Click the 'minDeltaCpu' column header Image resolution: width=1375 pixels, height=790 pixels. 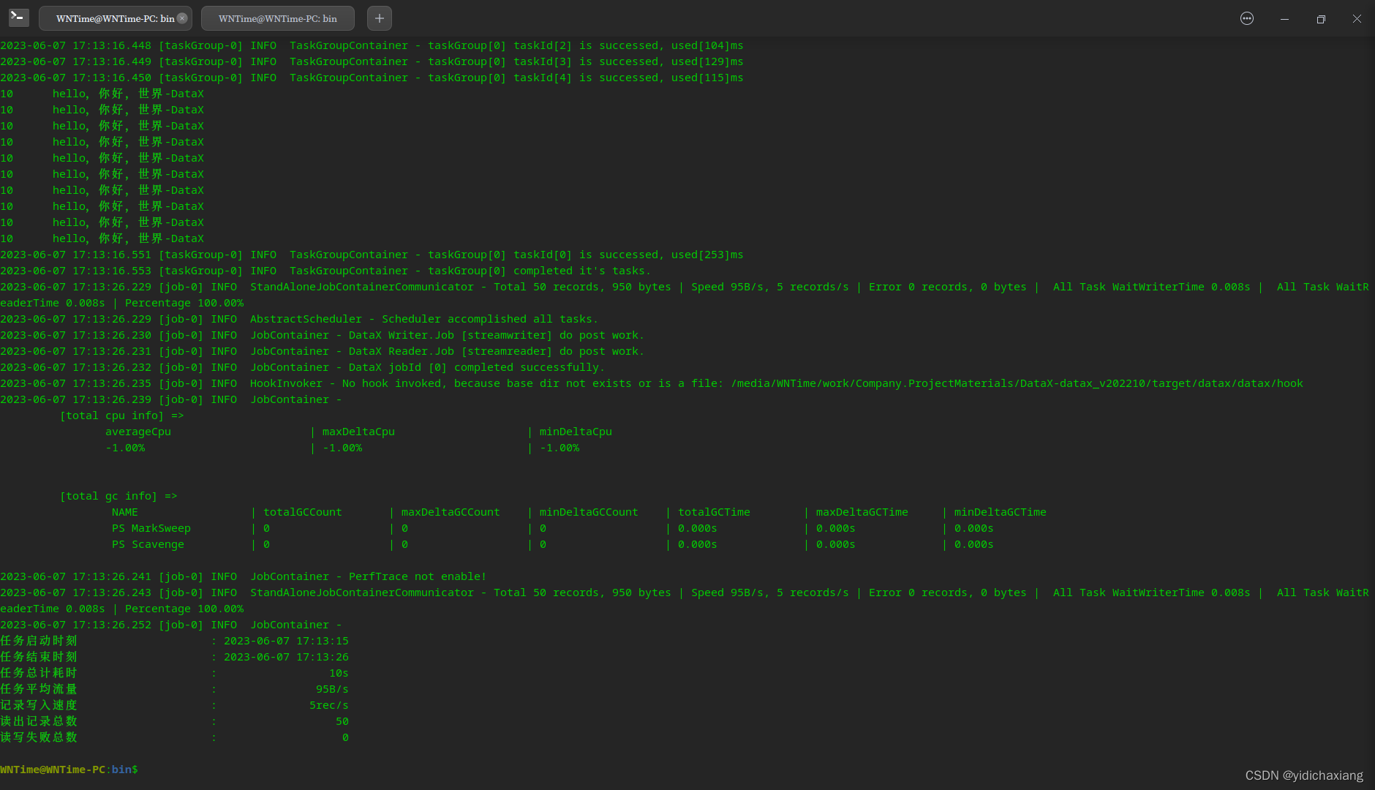pyautogui.click(x=576, y=432)
